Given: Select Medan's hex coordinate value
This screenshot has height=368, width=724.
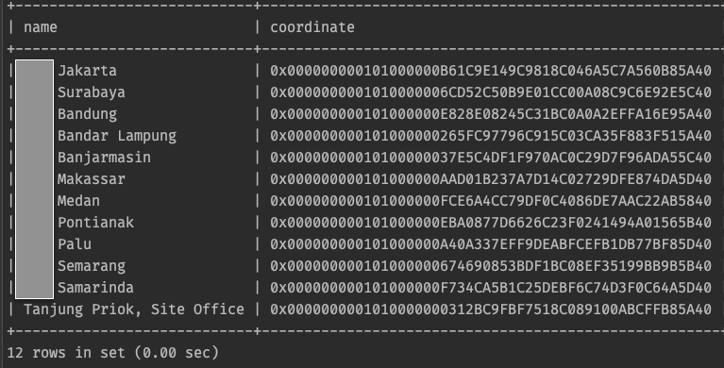Looking at the screenshot, I should 490,201.
